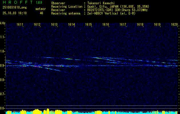Click the 1619 time marker
Image resolution: width=180 pixels, height=114 pixels.
tap(157, 24)
